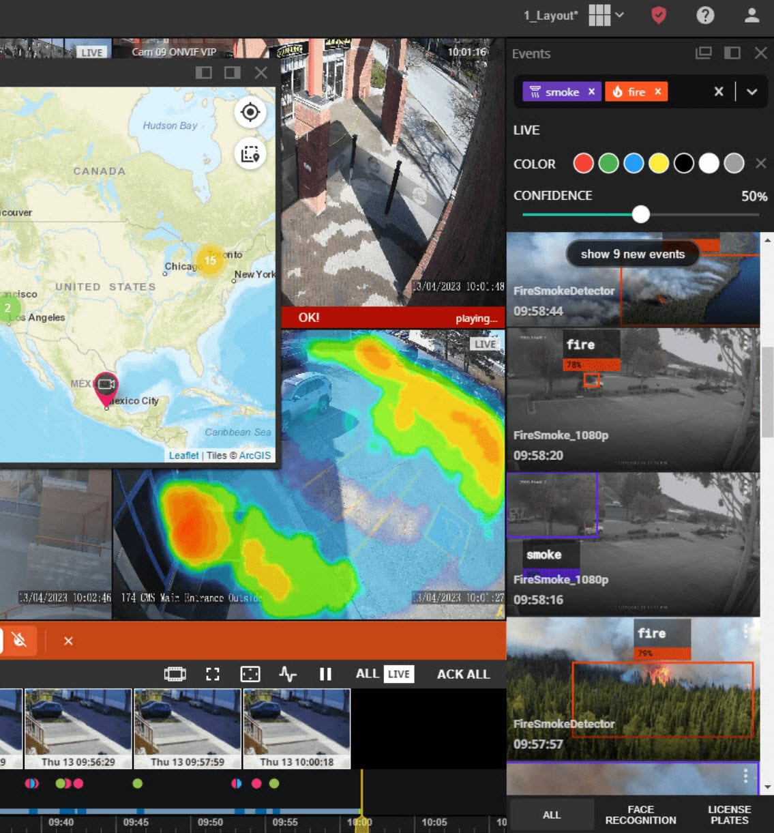
Task: Toggle the LIVE mode button
Action: point(398,674)
